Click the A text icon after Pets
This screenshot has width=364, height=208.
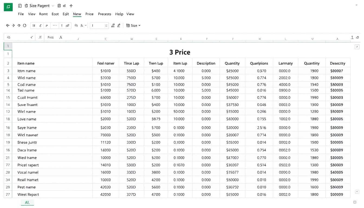61,37
